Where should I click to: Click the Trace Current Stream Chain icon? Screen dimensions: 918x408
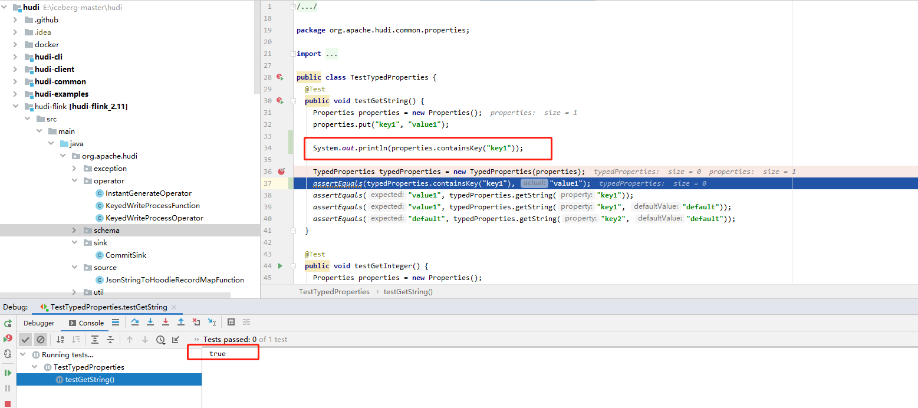click(x=246, y=322)
